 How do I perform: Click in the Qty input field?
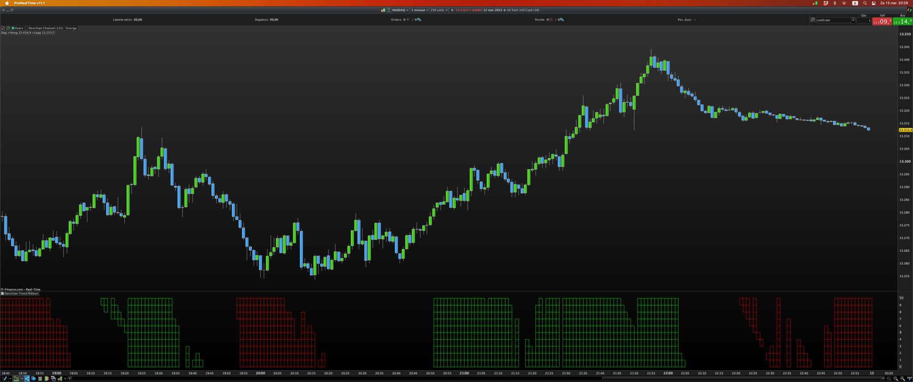(x=864, y=21)
